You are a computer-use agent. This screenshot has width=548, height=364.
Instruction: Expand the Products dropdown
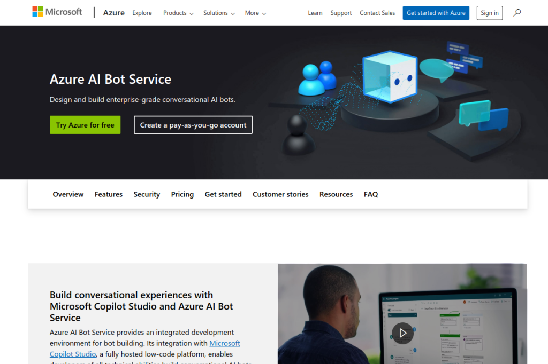tap(178, 13)
